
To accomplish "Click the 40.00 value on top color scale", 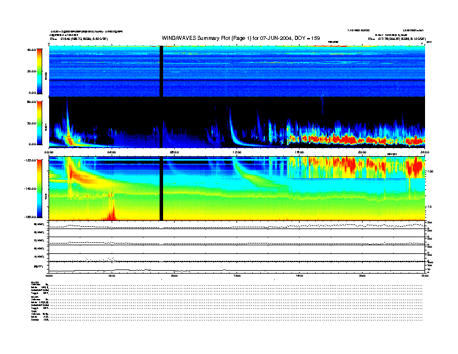I will 31,50.
